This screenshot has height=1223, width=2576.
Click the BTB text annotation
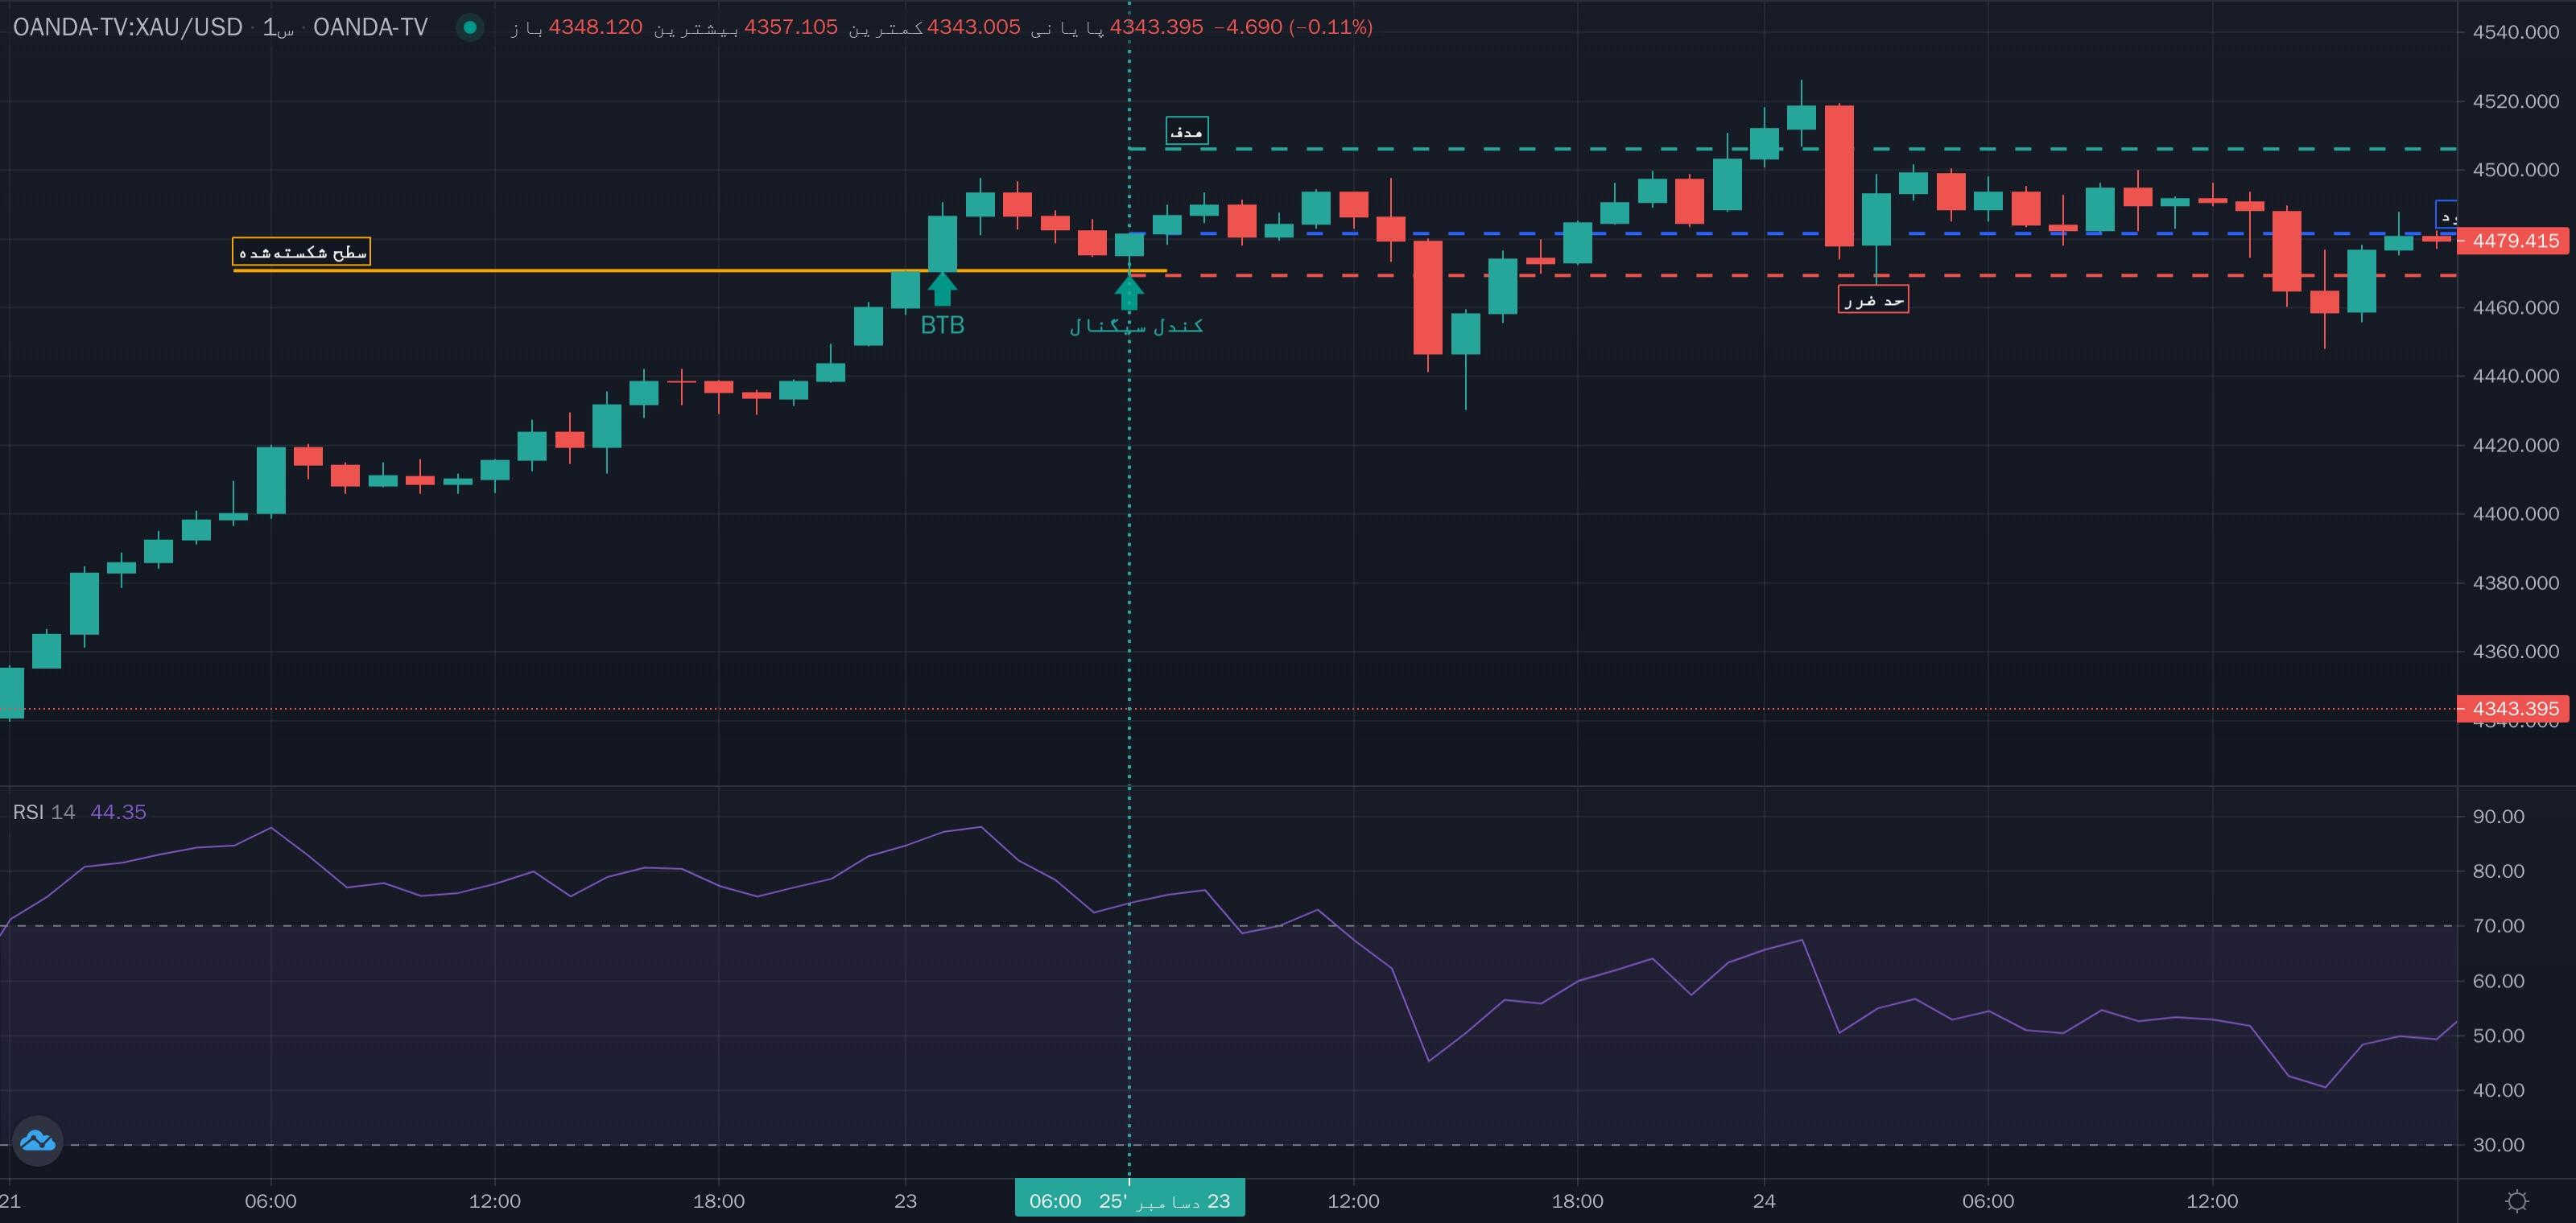(942, 325)
